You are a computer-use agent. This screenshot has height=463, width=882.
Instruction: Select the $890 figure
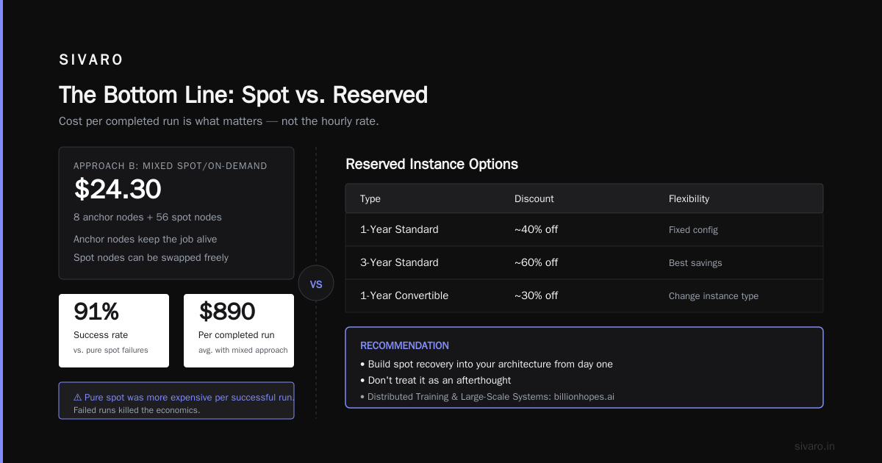pyautogui.click(x=227, y=312)
